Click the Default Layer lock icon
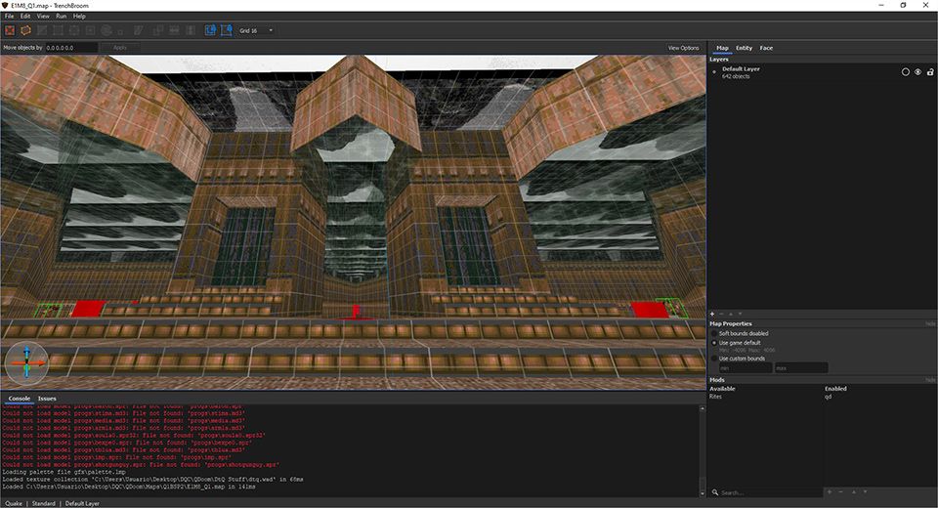The width and height of the screenshot is (938, 508). (x=929, y=71)
